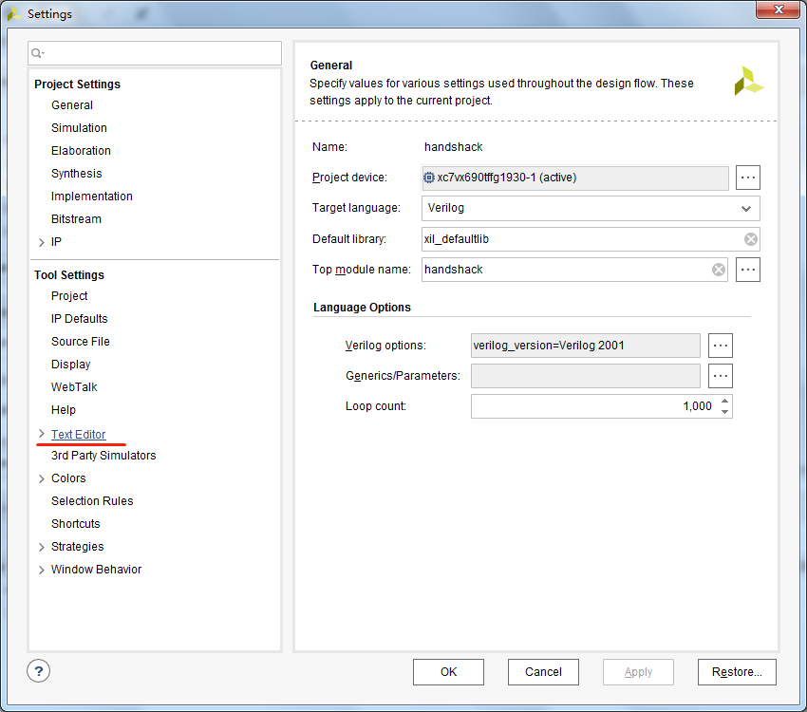Close the Settings dialog window
Image resolution: width=807 pixels, height=712 pixels.
(779, 9)
